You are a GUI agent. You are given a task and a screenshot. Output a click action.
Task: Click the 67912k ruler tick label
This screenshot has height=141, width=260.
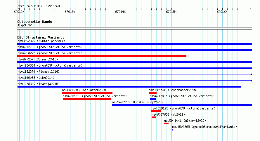click(x=19, y=12)
